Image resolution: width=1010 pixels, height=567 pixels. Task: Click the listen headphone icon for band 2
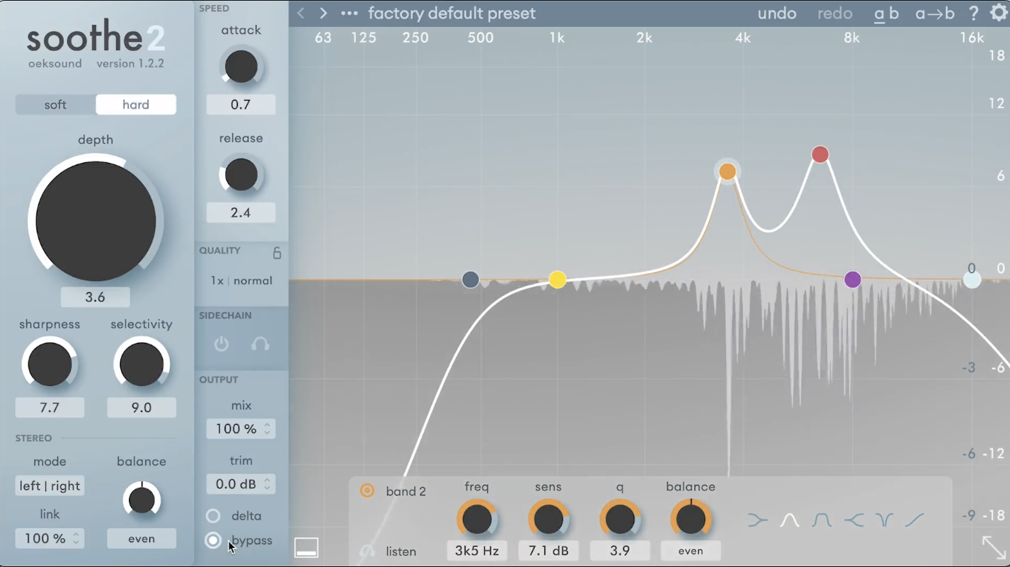click(x=367, y=551)
